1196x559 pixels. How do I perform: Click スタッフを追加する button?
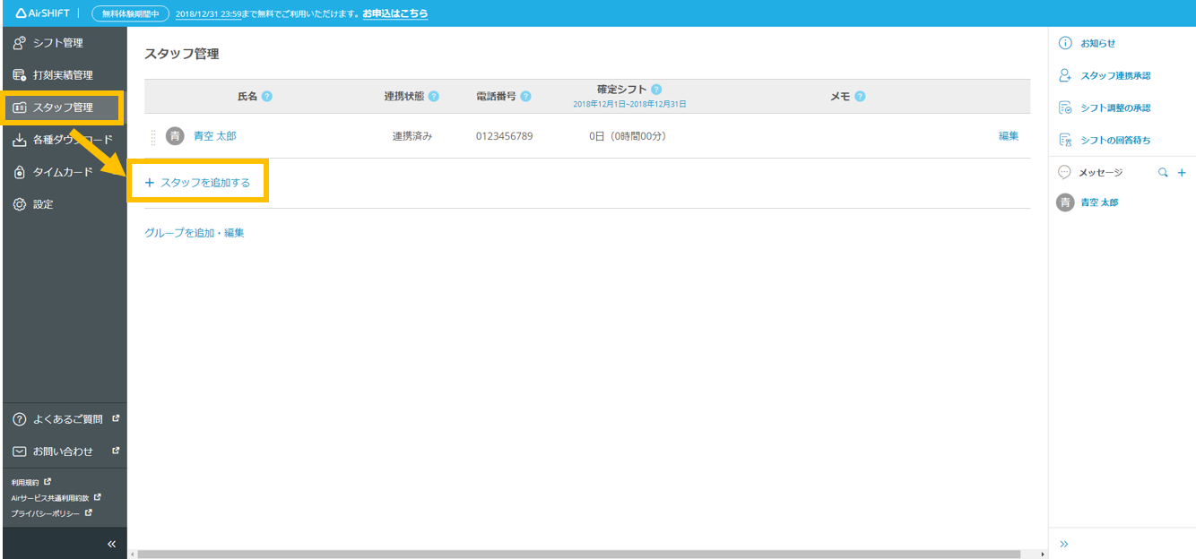click(197, 183)
